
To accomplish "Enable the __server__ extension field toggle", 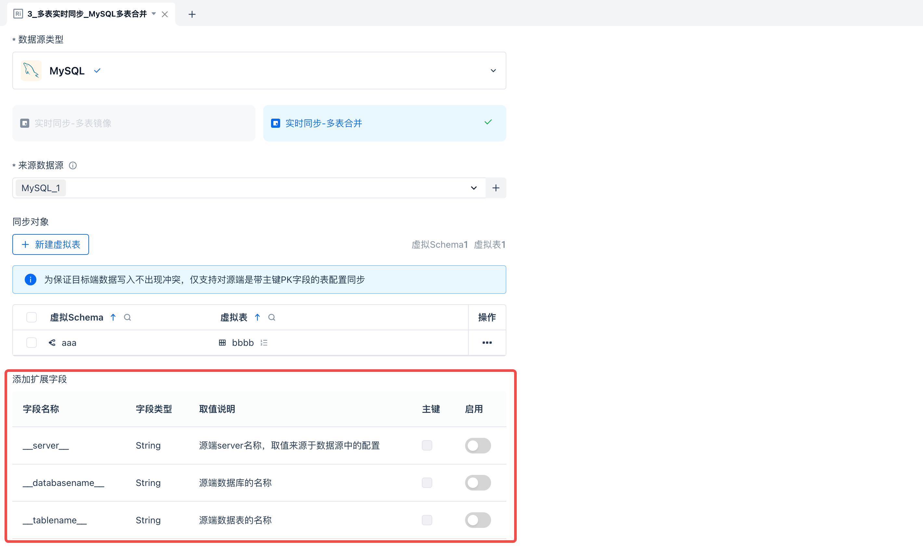I will [478, 445].
